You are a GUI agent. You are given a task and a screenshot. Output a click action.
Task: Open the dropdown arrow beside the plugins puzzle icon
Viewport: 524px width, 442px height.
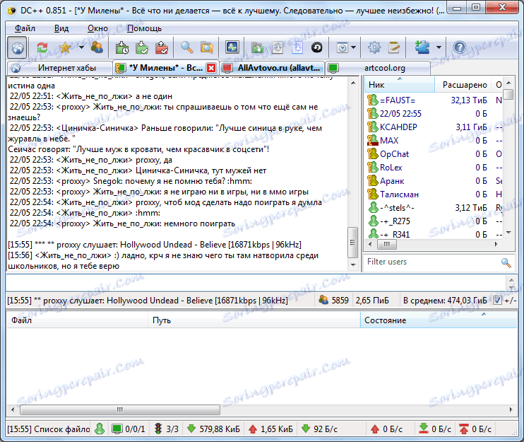click(x=439, y=47)
